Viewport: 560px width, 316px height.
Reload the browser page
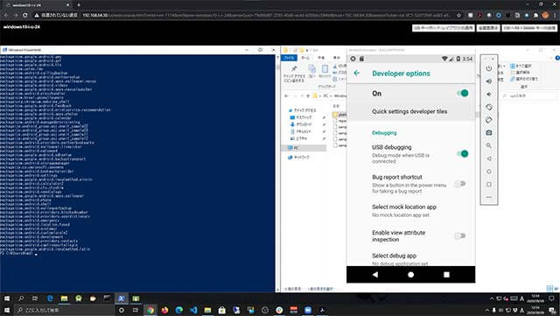click(x=25, y=15)
